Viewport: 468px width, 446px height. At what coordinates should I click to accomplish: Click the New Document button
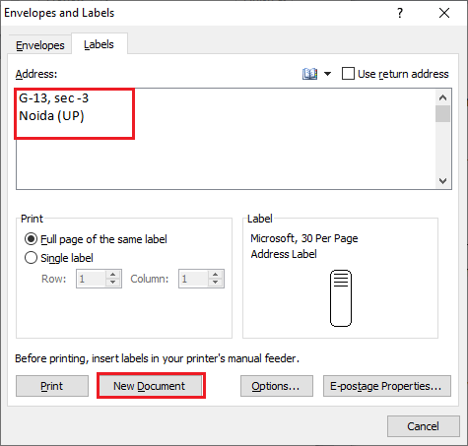151,386
